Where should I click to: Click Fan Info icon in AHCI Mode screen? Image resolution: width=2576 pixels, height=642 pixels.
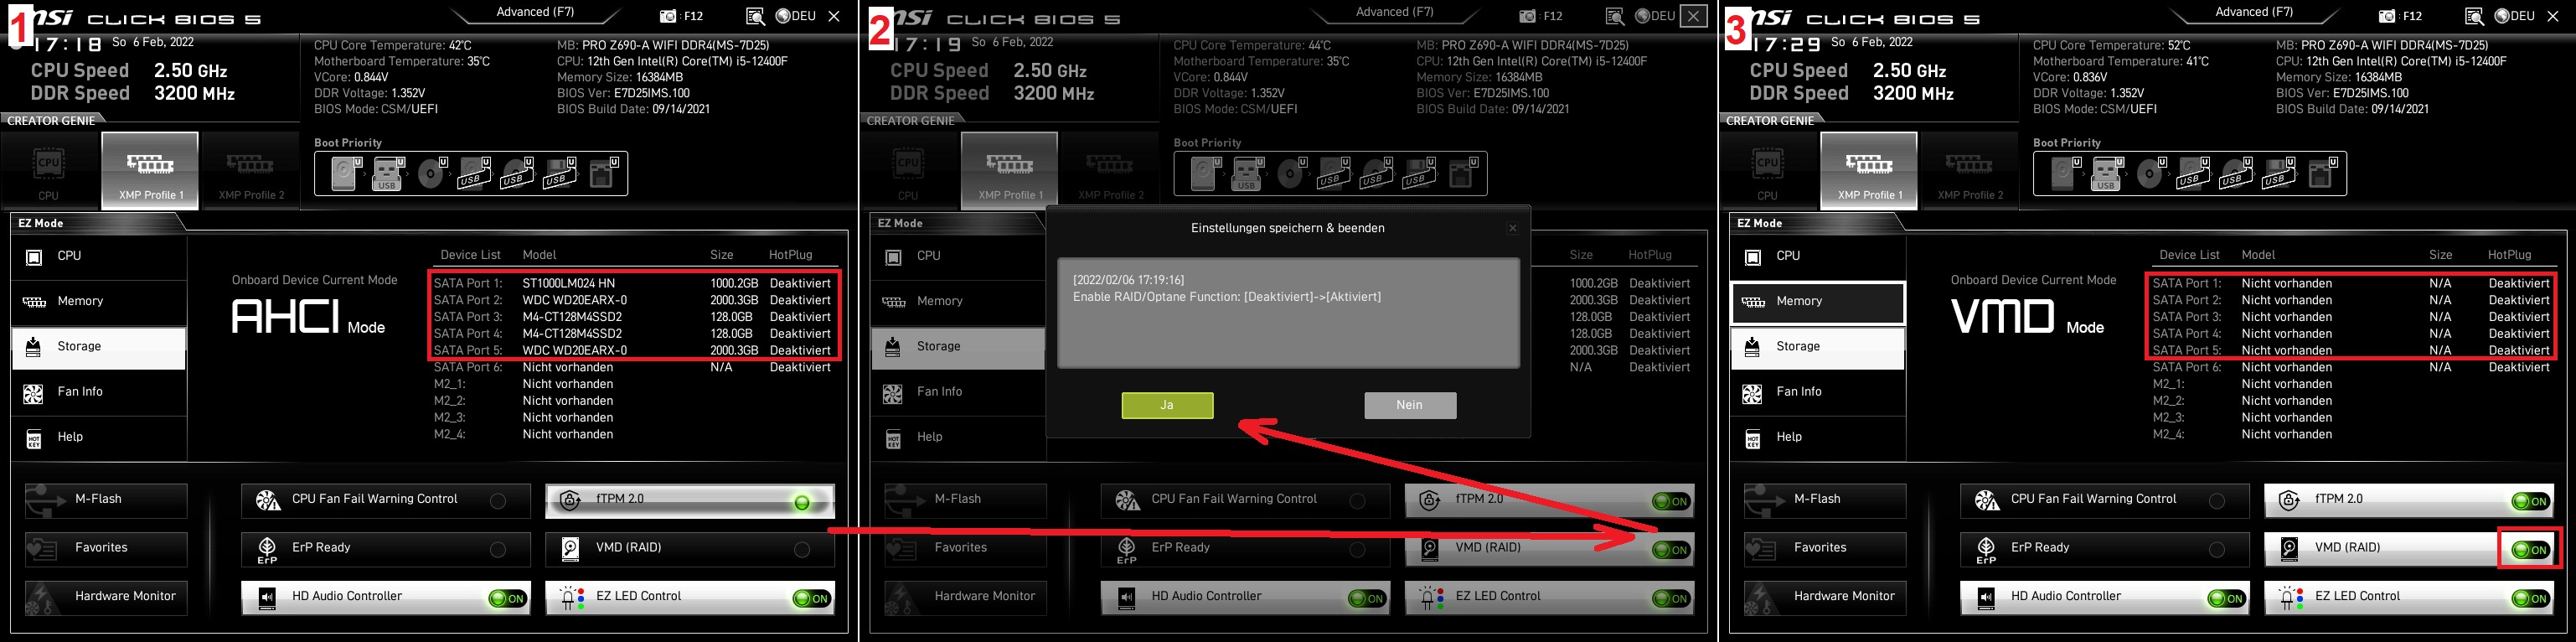(33, 393)
